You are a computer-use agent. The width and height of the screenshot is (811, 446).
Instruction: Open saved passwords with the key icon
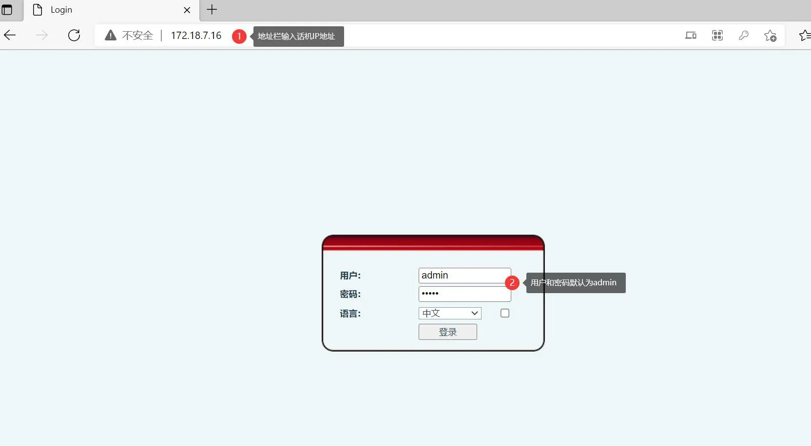pyautogui.click(x=744, y=36)
